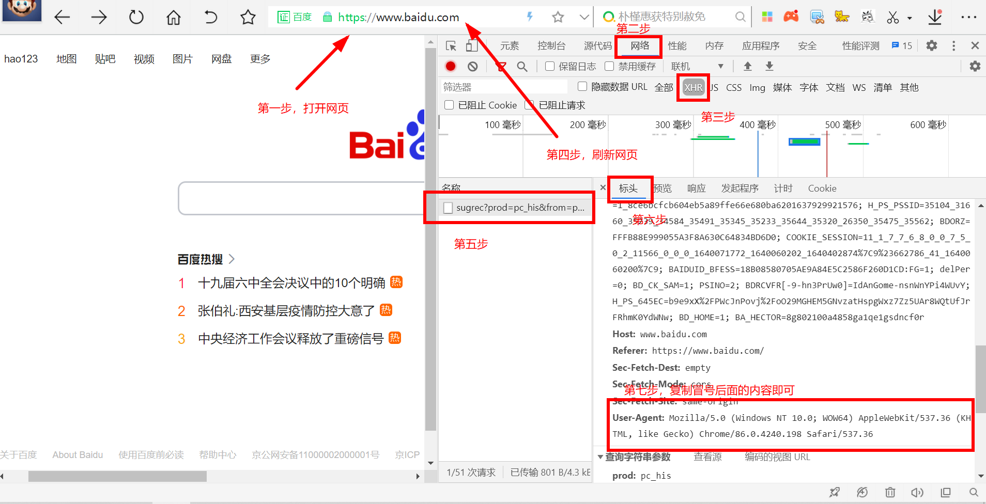Open DevTools settings gear
The height and width of the screenshot is (504, 986).
click(x=932, y=45)
